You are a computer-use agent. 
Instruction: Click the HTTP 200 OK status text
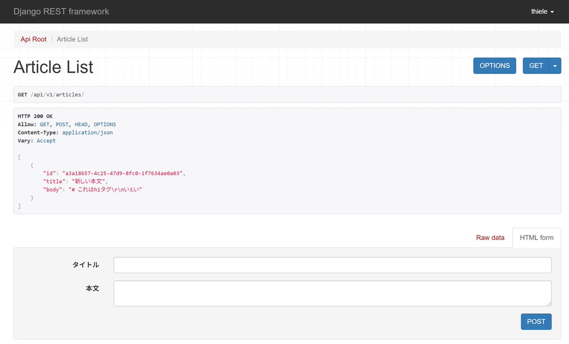tap(35, 116)
